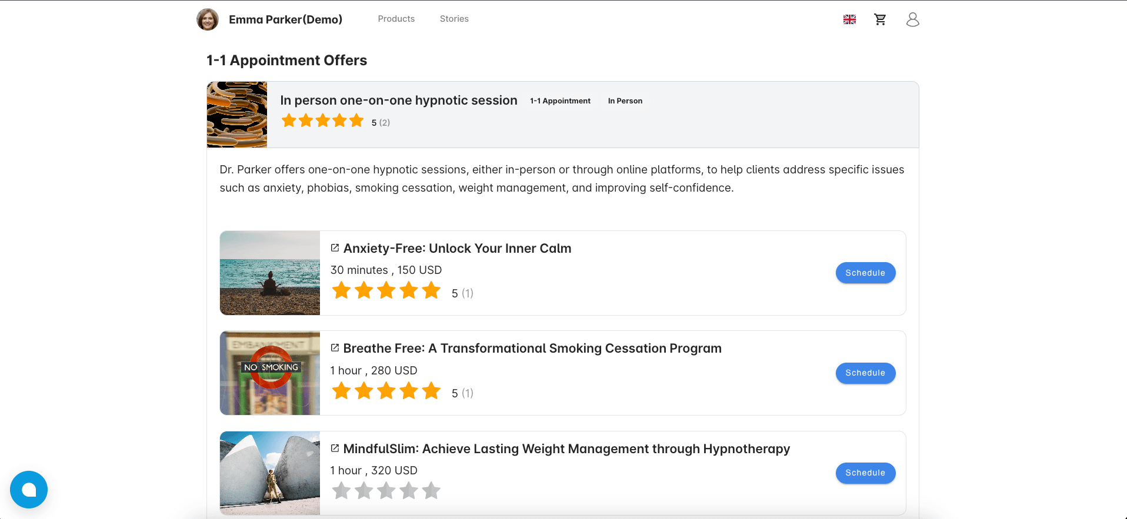Click the user account profile icon
Screen dimensions: 1127x519
[x=912, y=19]
